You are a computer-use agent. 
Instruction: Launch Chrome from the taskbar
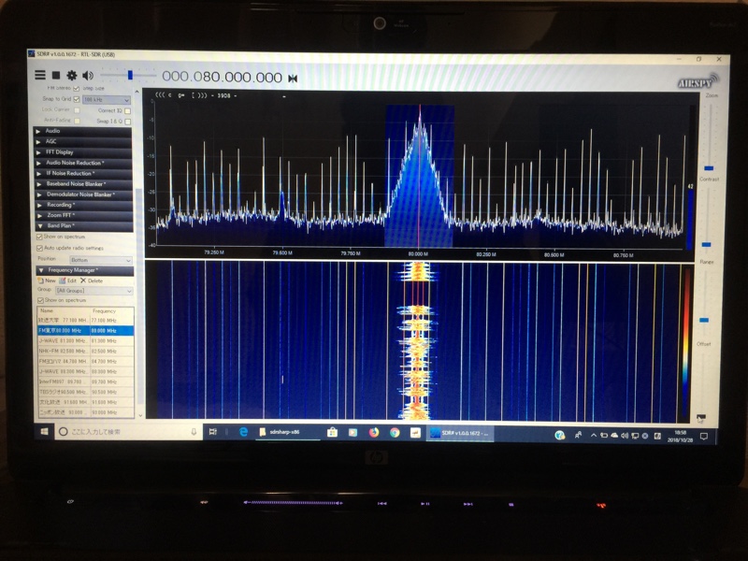[395, 433]
